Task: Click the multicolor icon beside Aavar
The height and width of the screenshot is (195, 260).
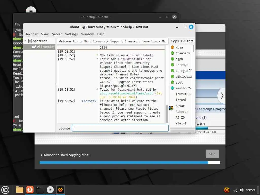Action: click(x=171, y=108)
